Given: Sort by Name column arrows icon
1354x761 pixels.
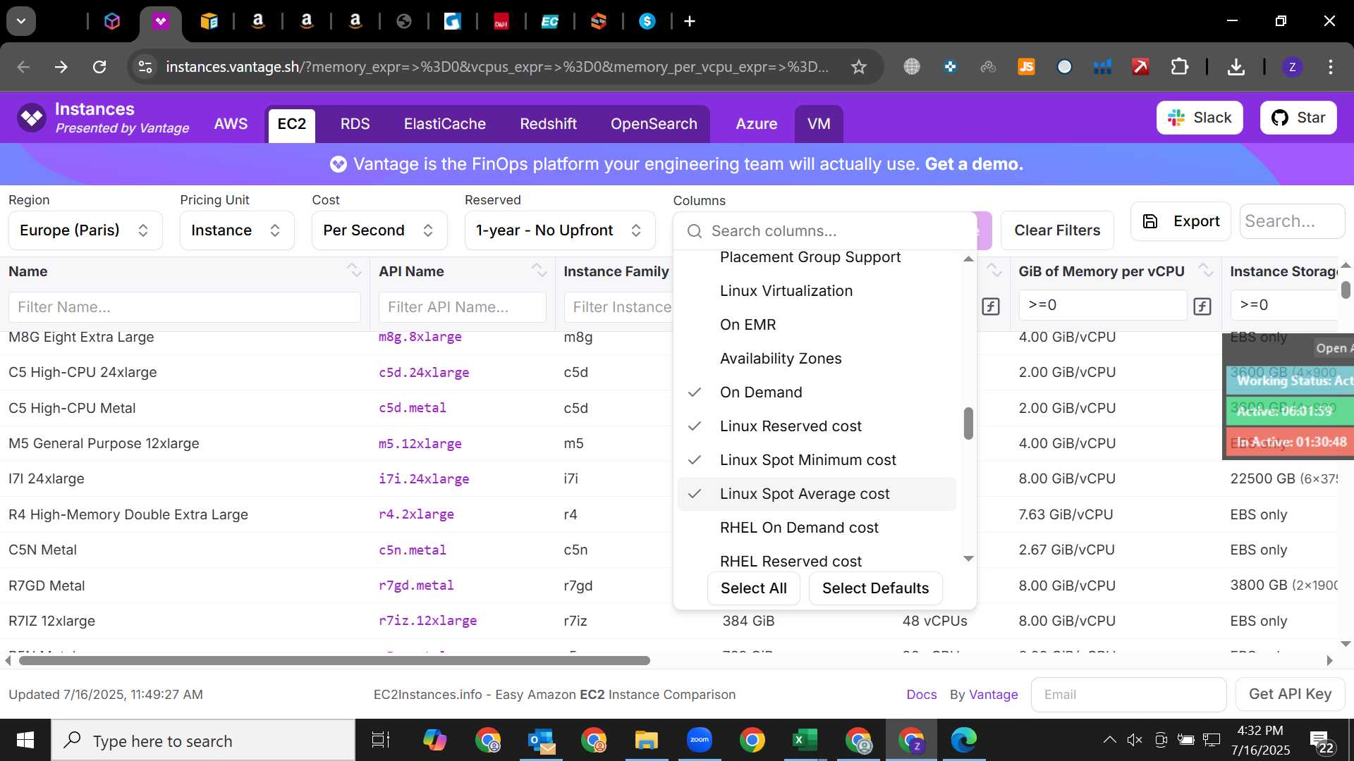Looking at the screenshot, I should pyautogui.click(x=354, y=271).
